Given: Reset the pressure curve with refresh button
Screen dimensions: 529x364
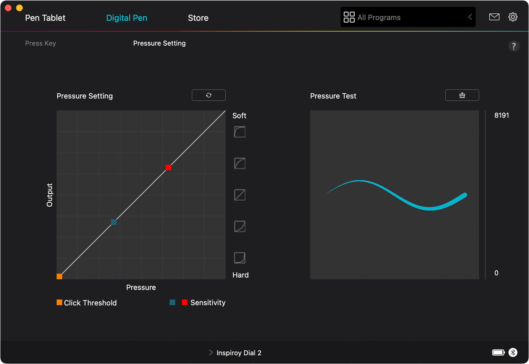Looking at the screenshot, I should (x=208, y=95).
